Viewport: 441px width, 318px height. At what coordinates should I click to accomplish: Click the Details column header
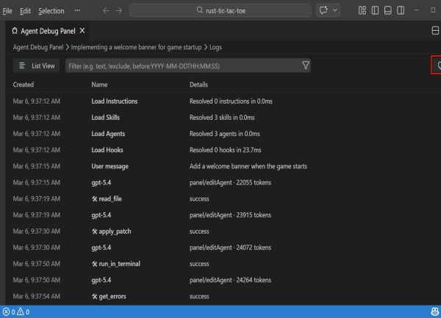[x=199, y=84]
